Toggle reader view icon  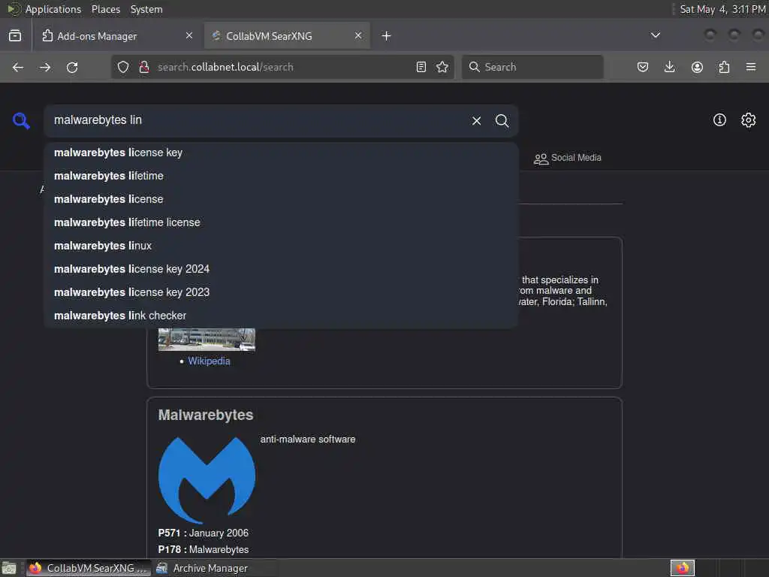pos(421,67)
